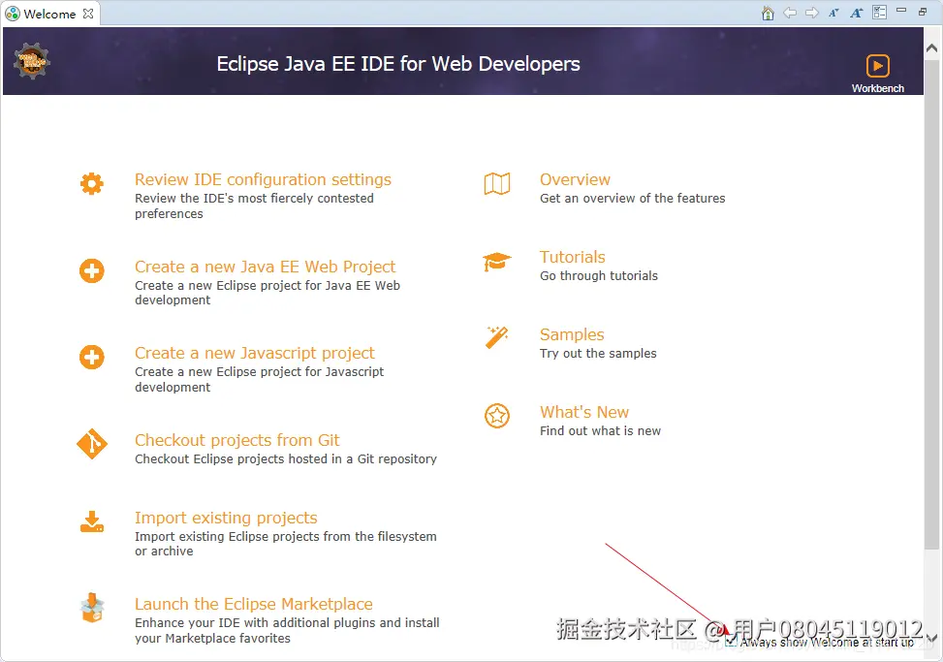Screen dimensions: 943x662
Task: Click the vertical scrollbar thumb
Action: (932, 303)
